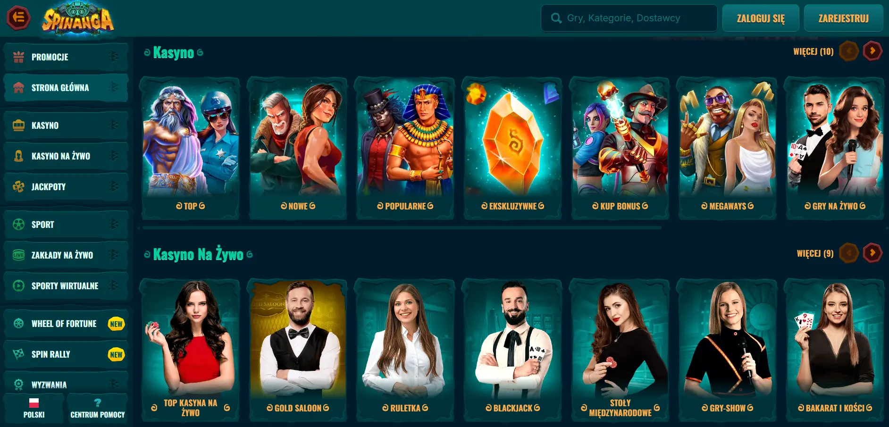Viewport: 889px width, 427px height.
Task: Show next Kasyno categories with right arrow
Action: coord(872,51)
